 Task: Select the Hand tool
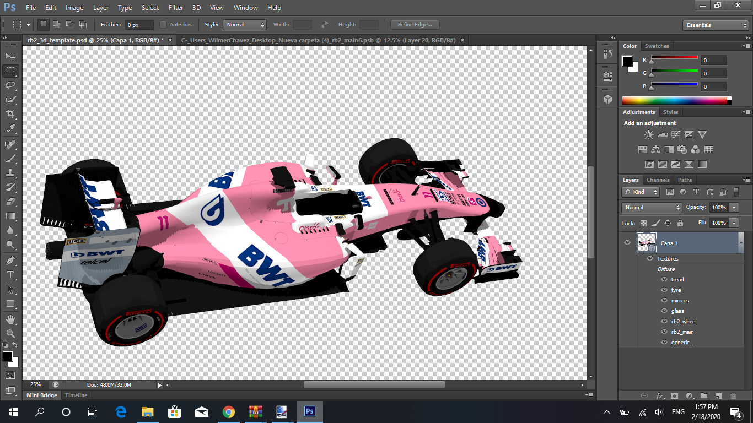(x=10, y=319)
